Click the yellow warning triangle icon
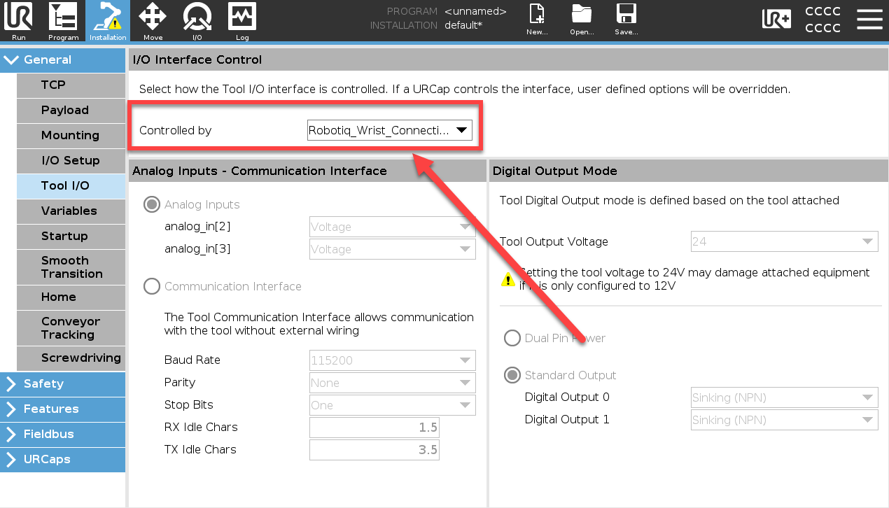889x508 pixels. point(507,279)
